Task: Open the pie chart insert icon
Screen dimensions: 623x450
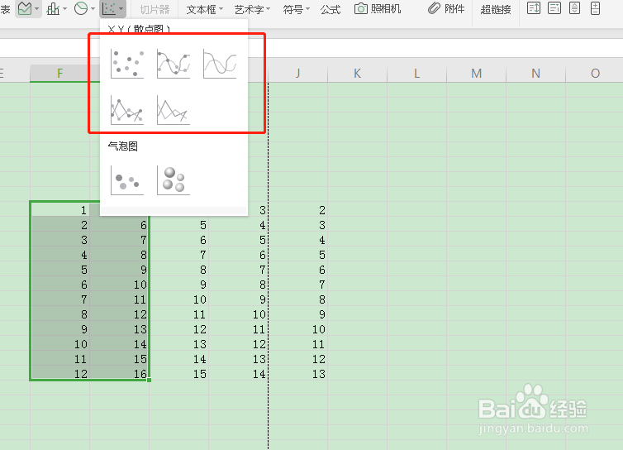Action: (81, 8)
